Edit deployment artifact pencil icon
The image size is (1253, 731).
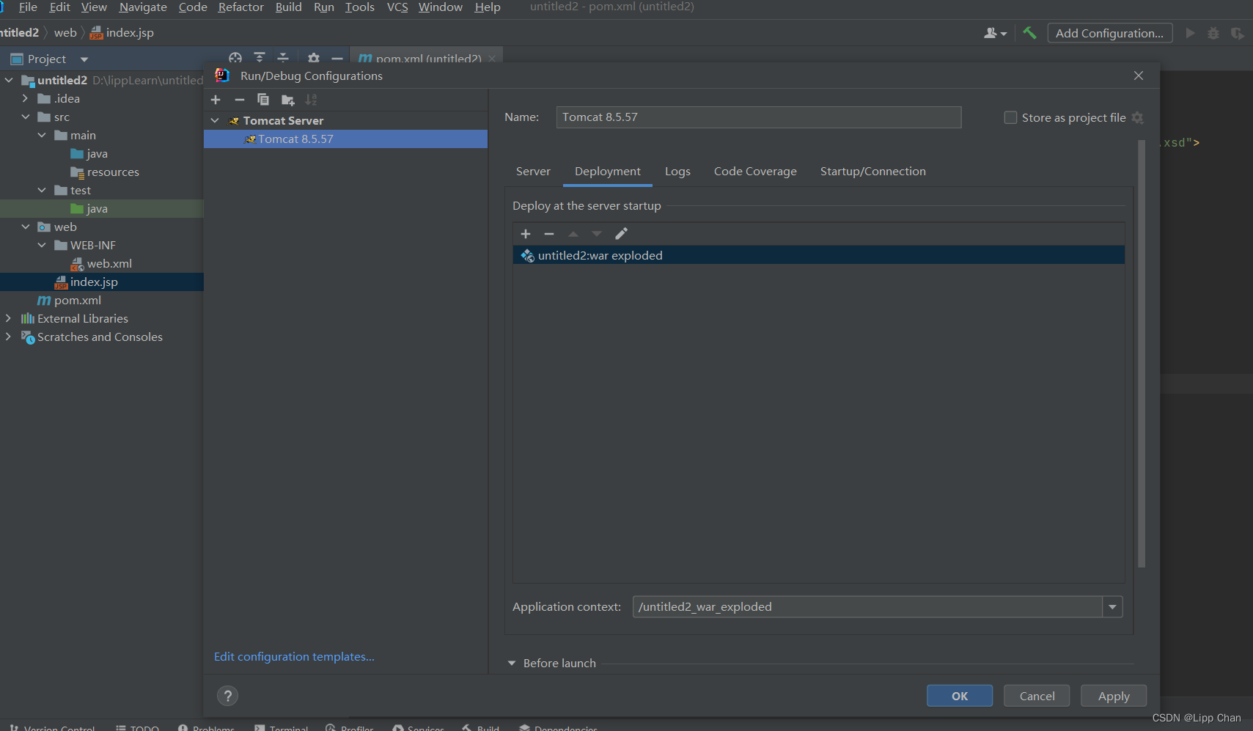[621, 234]
